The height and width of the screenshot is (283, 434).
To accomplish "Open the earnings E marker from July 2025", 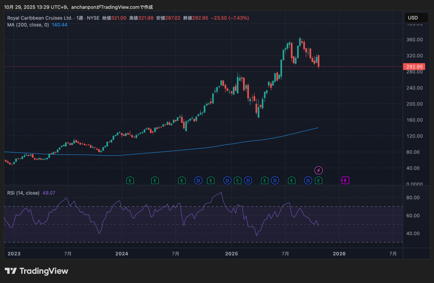I will [291, 180].
